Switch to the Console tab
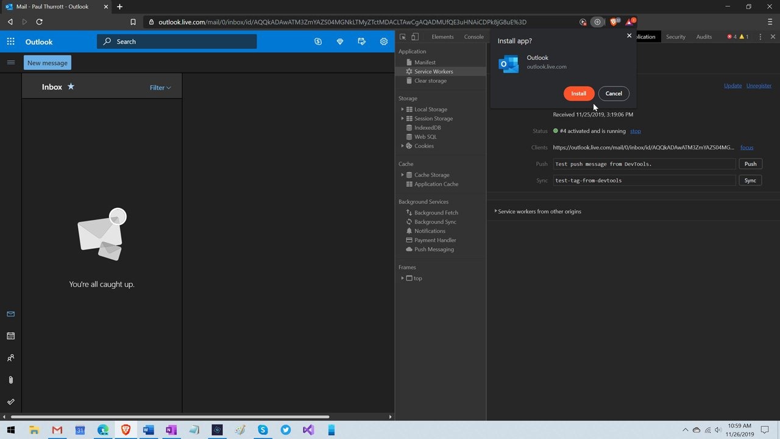The image size is (780, 439). pos(473,37)
